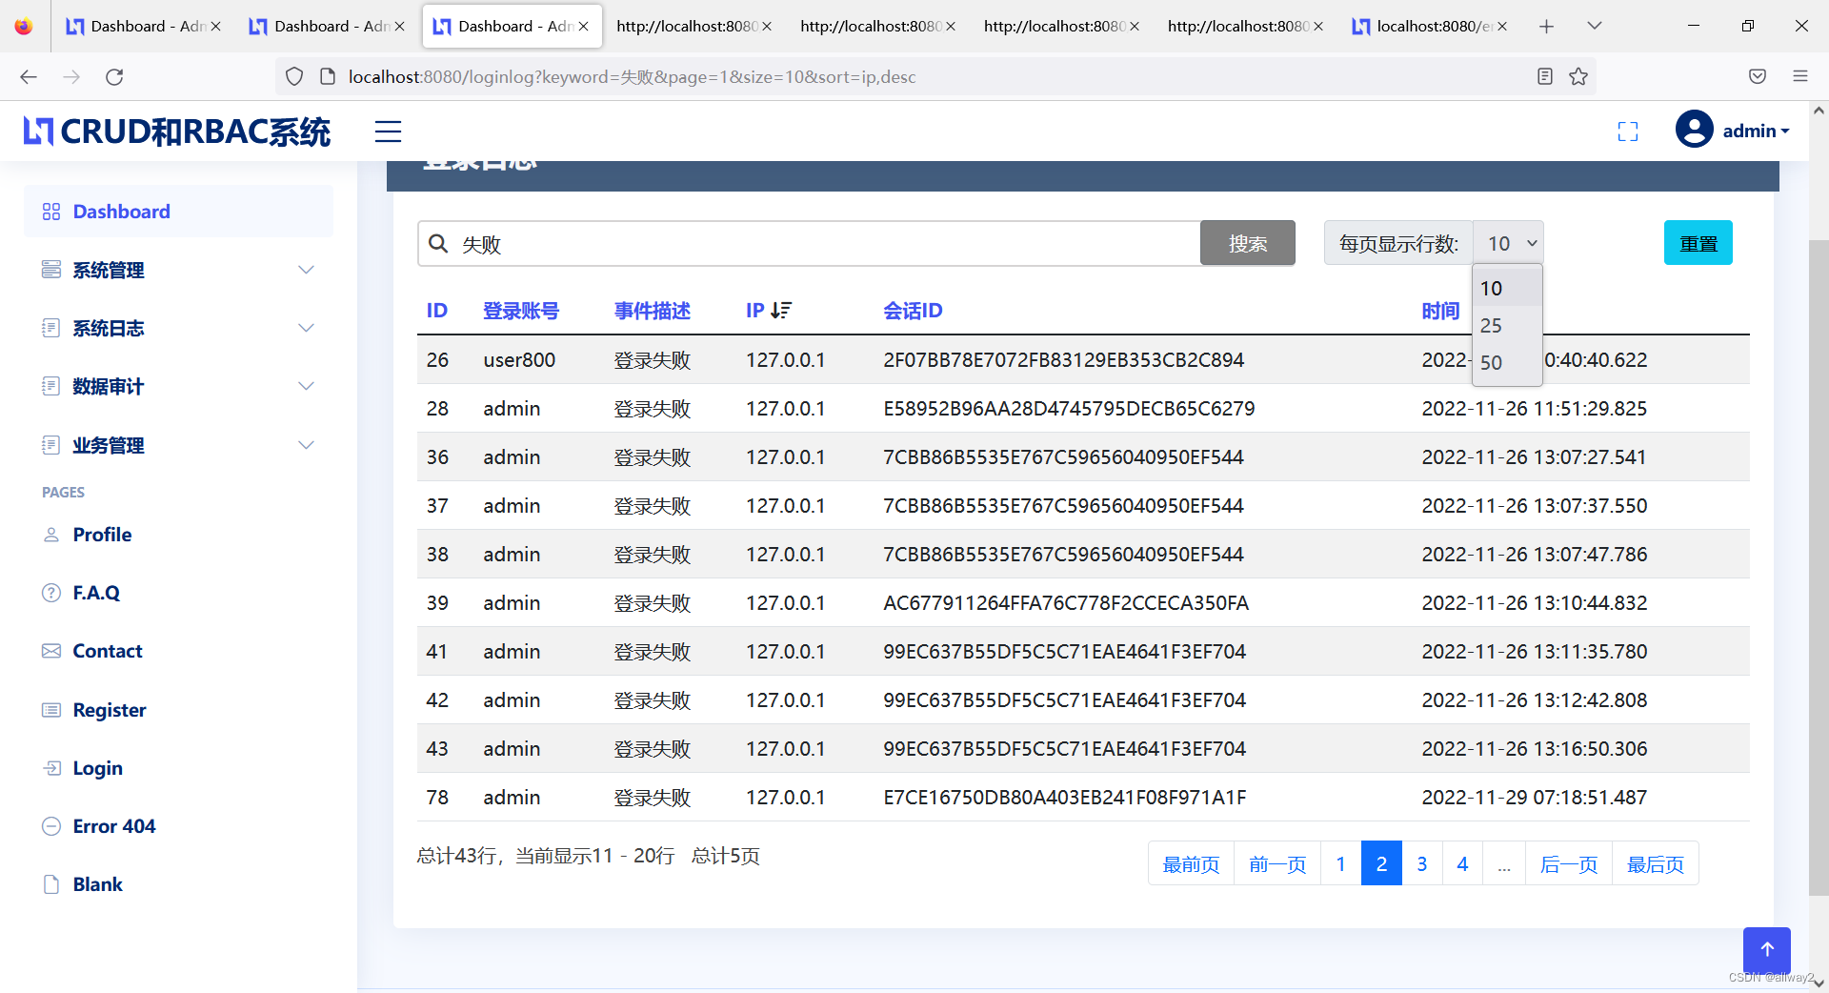
Task: Toggle the sidebar with the hamburger icon
Action: [x=388, y=131]
